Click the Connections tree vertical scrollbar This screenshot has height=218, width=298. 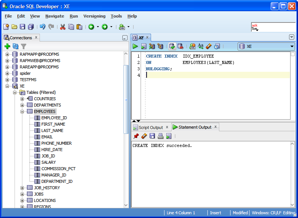coord(126,99)
